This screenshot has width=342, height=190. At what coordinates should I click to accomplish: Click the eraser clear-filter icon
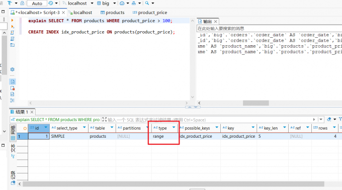[x=329, y=119]
